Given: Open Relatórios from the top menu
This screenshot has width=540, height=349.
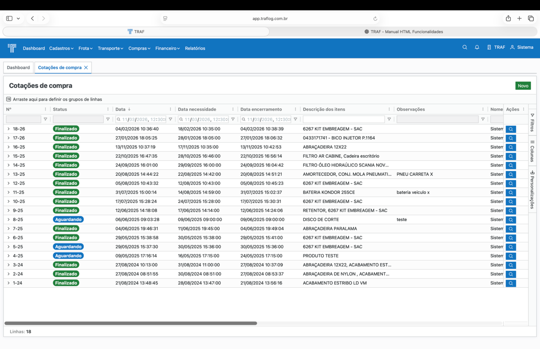Looking at the screenshot, I should (x=195, y=48).
